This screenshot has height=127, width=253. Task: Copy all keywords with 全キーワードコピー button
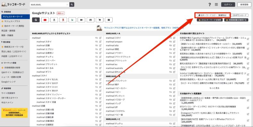coord(213,15)
